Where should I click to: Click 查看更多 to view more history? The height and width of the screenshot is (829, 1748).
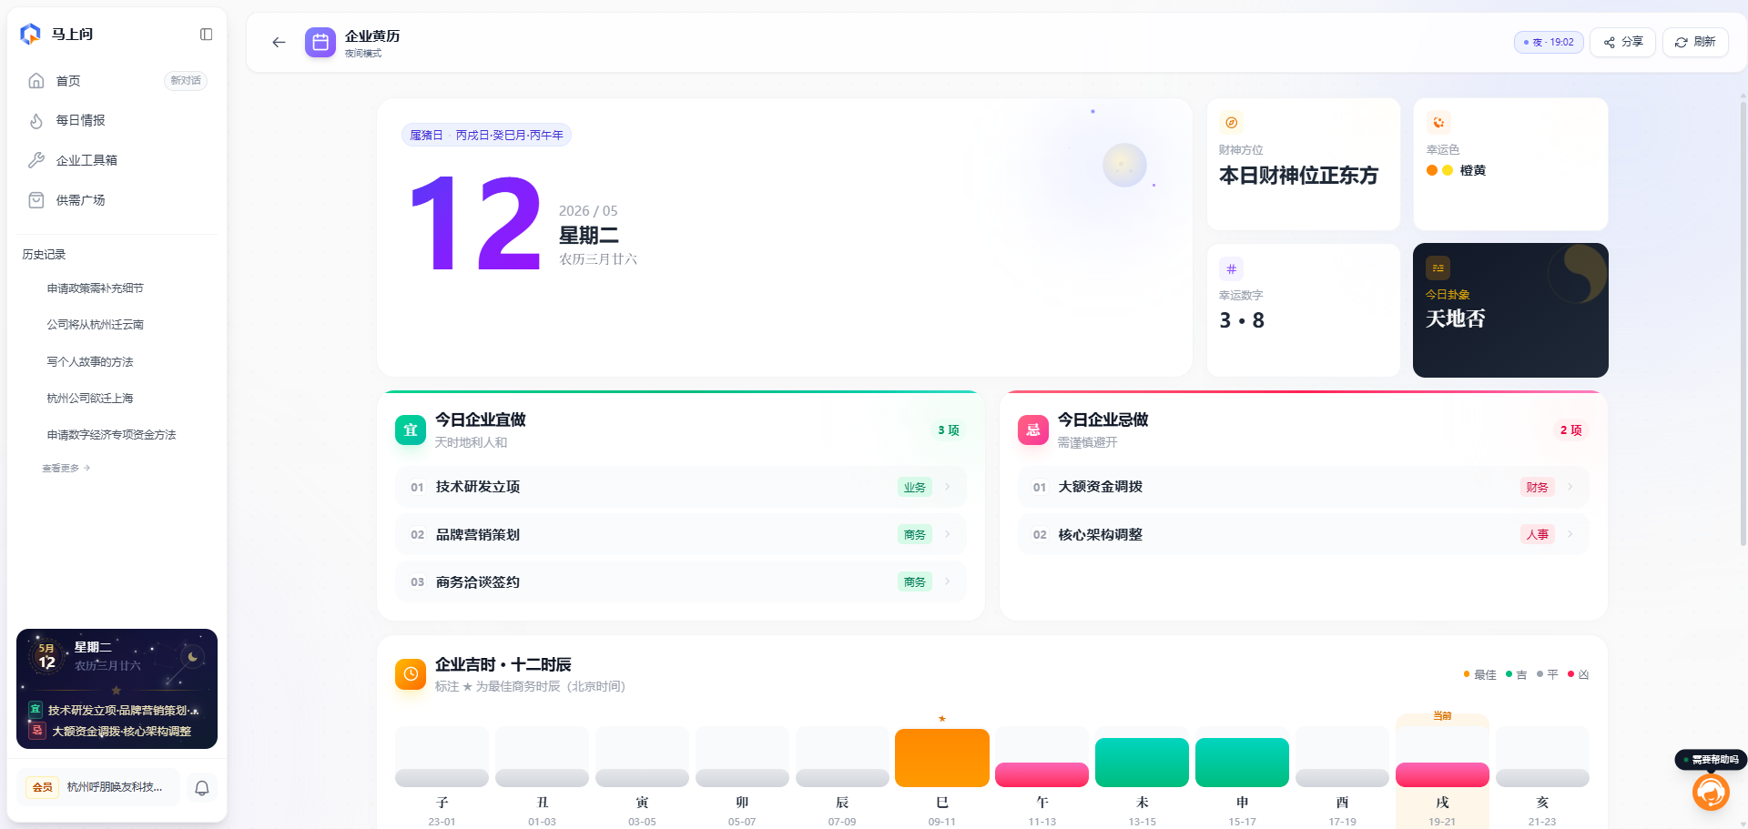(66, 468)
